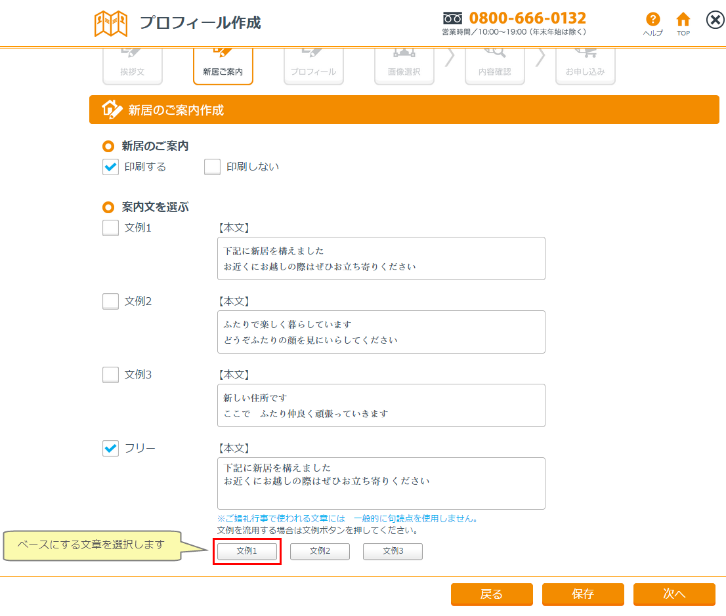Click the booklet logo beside プロフィール作成
The width and height of the screenshot is (726, 616).
click(110, 24)
